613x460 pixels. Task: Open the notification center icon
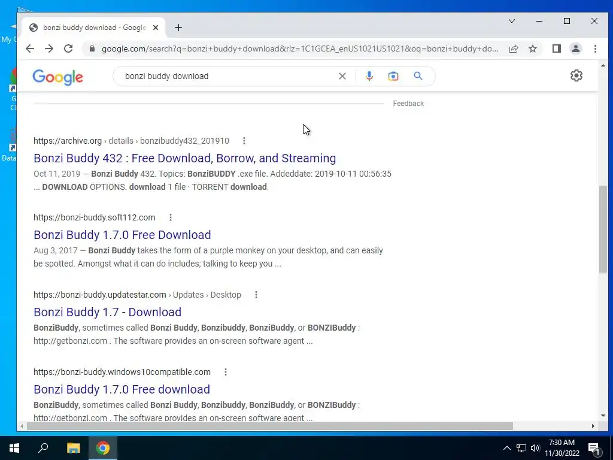pyautogui.click(x=594, y=448)
